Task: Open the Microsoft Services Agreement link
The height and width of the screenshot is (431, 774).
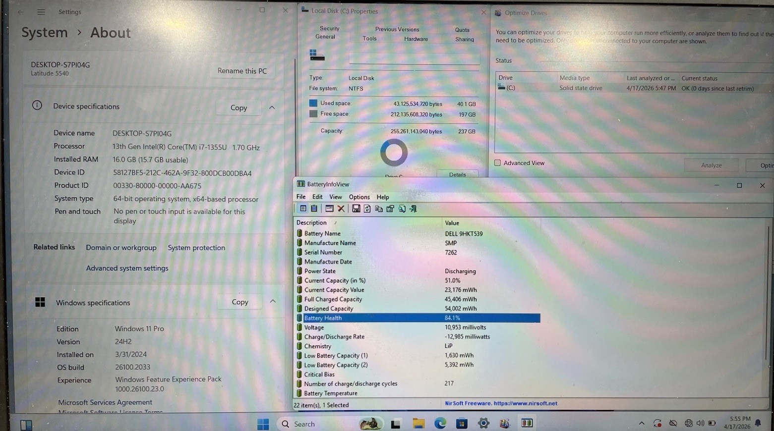Action: tap(105, 402)
